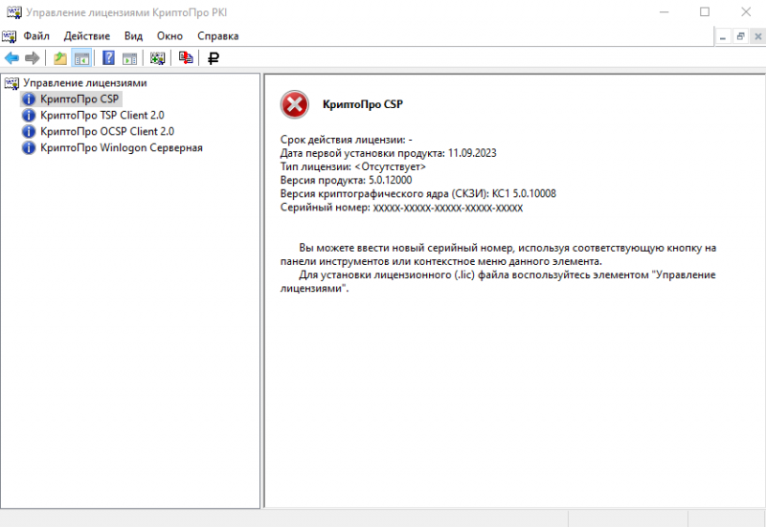Open the Файл menu

tap(36, 35)
